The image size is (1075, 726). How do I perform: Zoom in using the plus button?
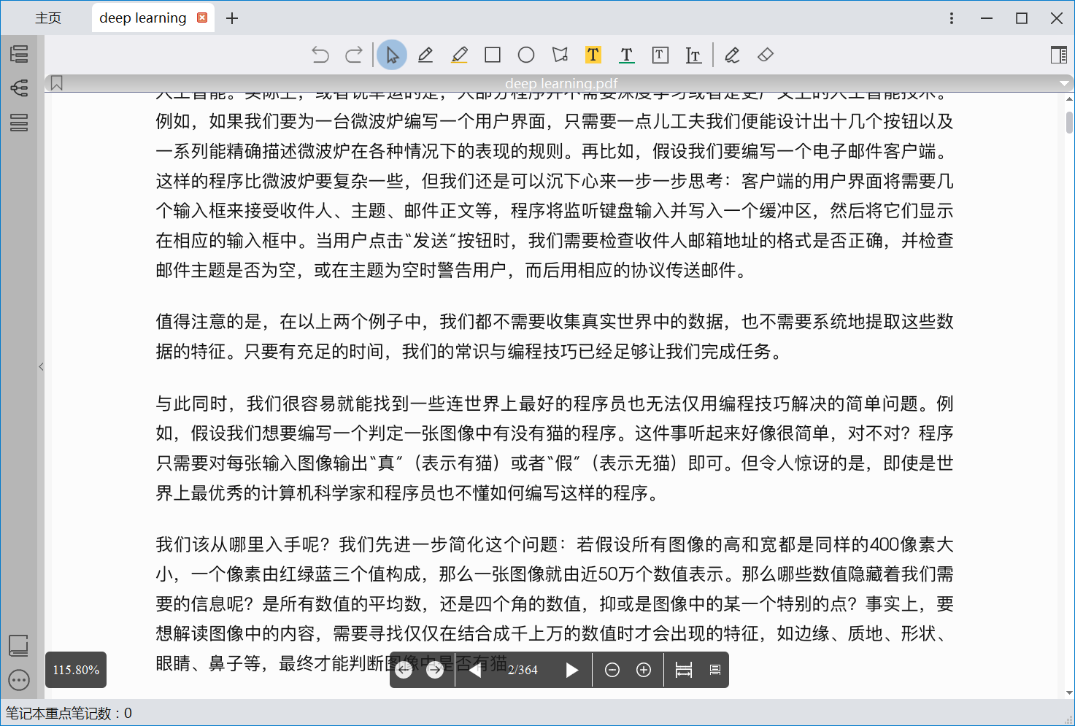[643, 670]
